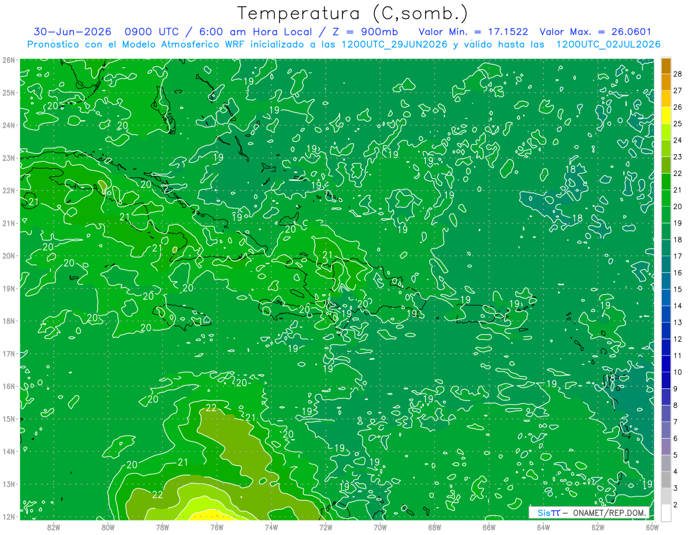
Task: Click the "13N" latitude label
Action: [x=9, y=484]
